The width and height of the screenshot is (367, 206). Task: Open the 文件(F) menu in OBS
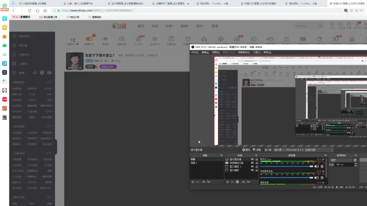[195, 52]
